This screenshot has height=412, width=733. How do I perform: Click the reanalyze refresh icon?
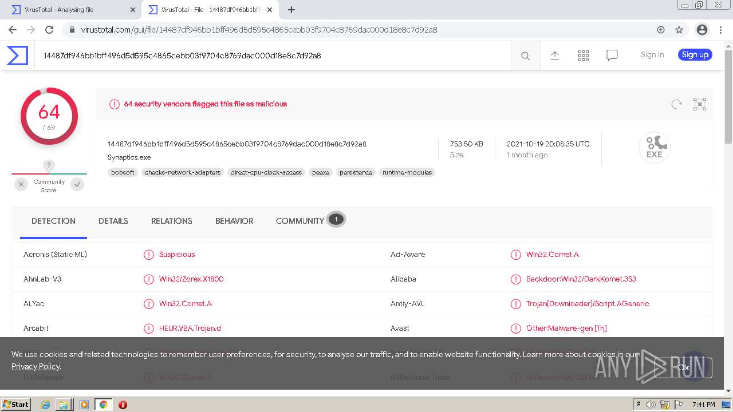(677, 104)
